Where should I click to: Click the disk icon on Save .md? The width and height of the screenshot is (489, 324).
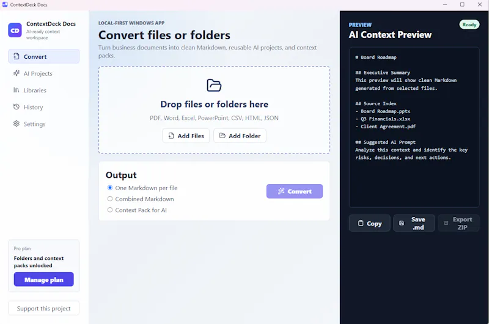coord(402,223)
